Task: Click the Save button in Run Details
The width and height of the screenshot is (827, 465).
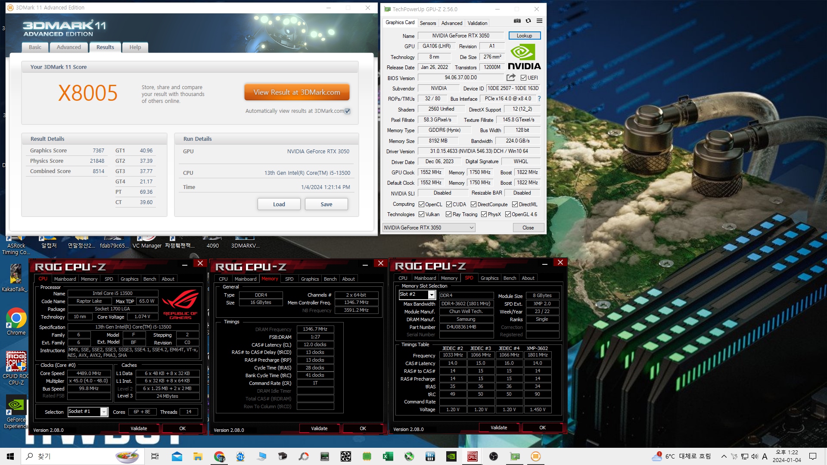Action: pyautogui.click(x=326, y=205)
